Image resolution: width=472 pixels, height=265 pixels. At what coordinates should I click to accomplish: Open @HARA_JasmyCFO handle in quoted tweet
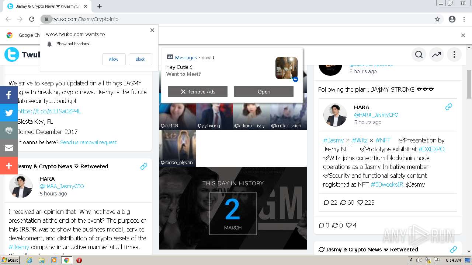click(376, 115)
